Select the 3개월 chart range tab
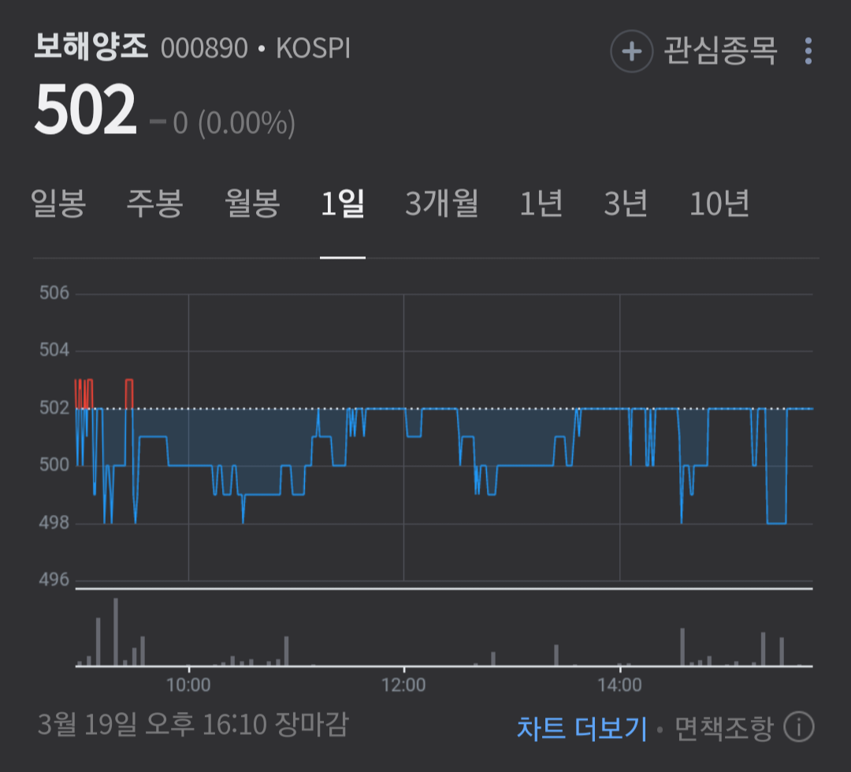The image size is (851, 772). (x=442, y=203)
